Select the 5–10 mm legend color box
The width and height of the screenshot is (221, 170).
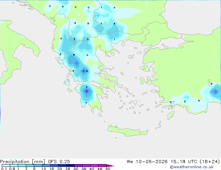pos(38,165)
